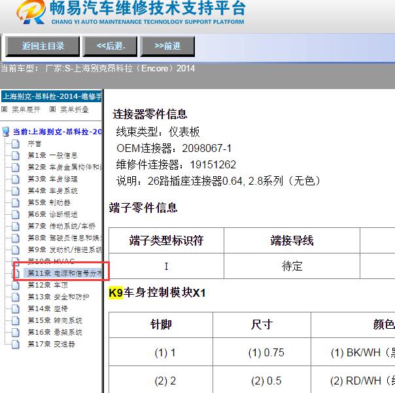This screenshot has height=393, width=395.
Task: Click 端子类型标识符 column header
Action: [x=166, y=240]
